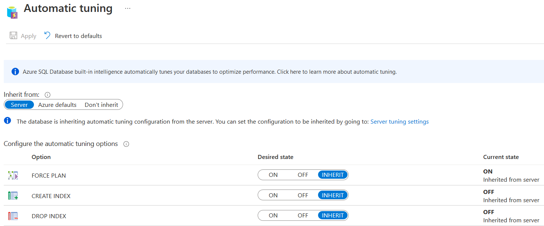Choose Azure defaults inheritance option
Image resolution: width=544 pixels, height=226 pixels.
coord(57,105)
